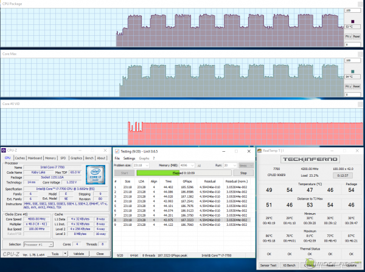Click the 4200.00 MHz readout in RealTemp
Image resolution: width=365 pixels, height=272 pixels.
coord(310,169)
